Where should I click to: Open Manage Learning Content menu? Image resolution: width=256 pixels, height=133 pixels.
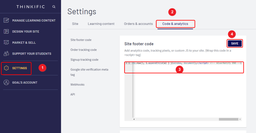pos(34,20)
